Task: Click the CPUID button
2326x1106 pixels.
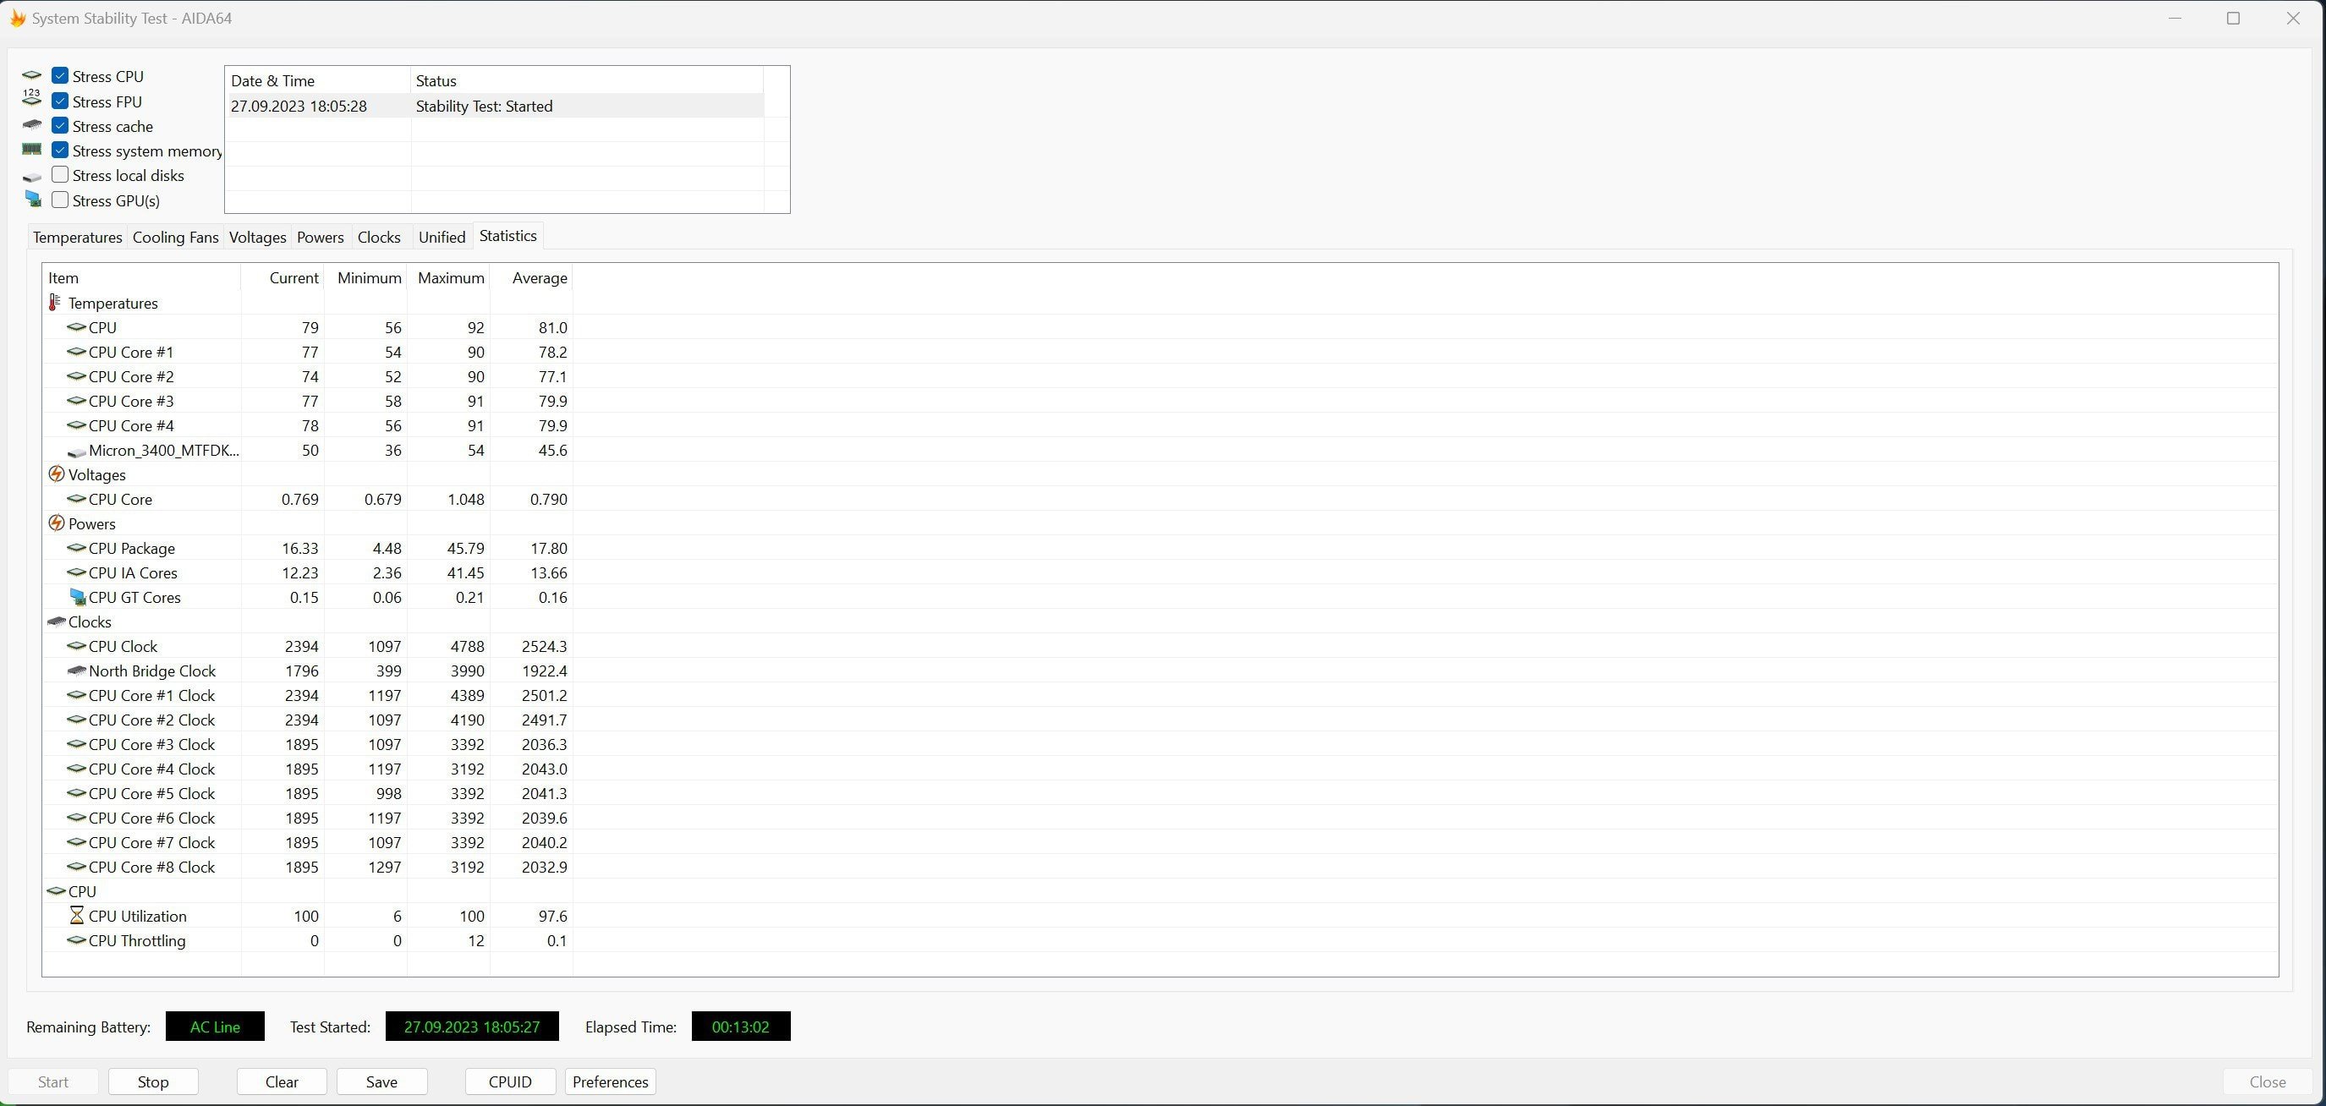Action: click(509, 1081)
